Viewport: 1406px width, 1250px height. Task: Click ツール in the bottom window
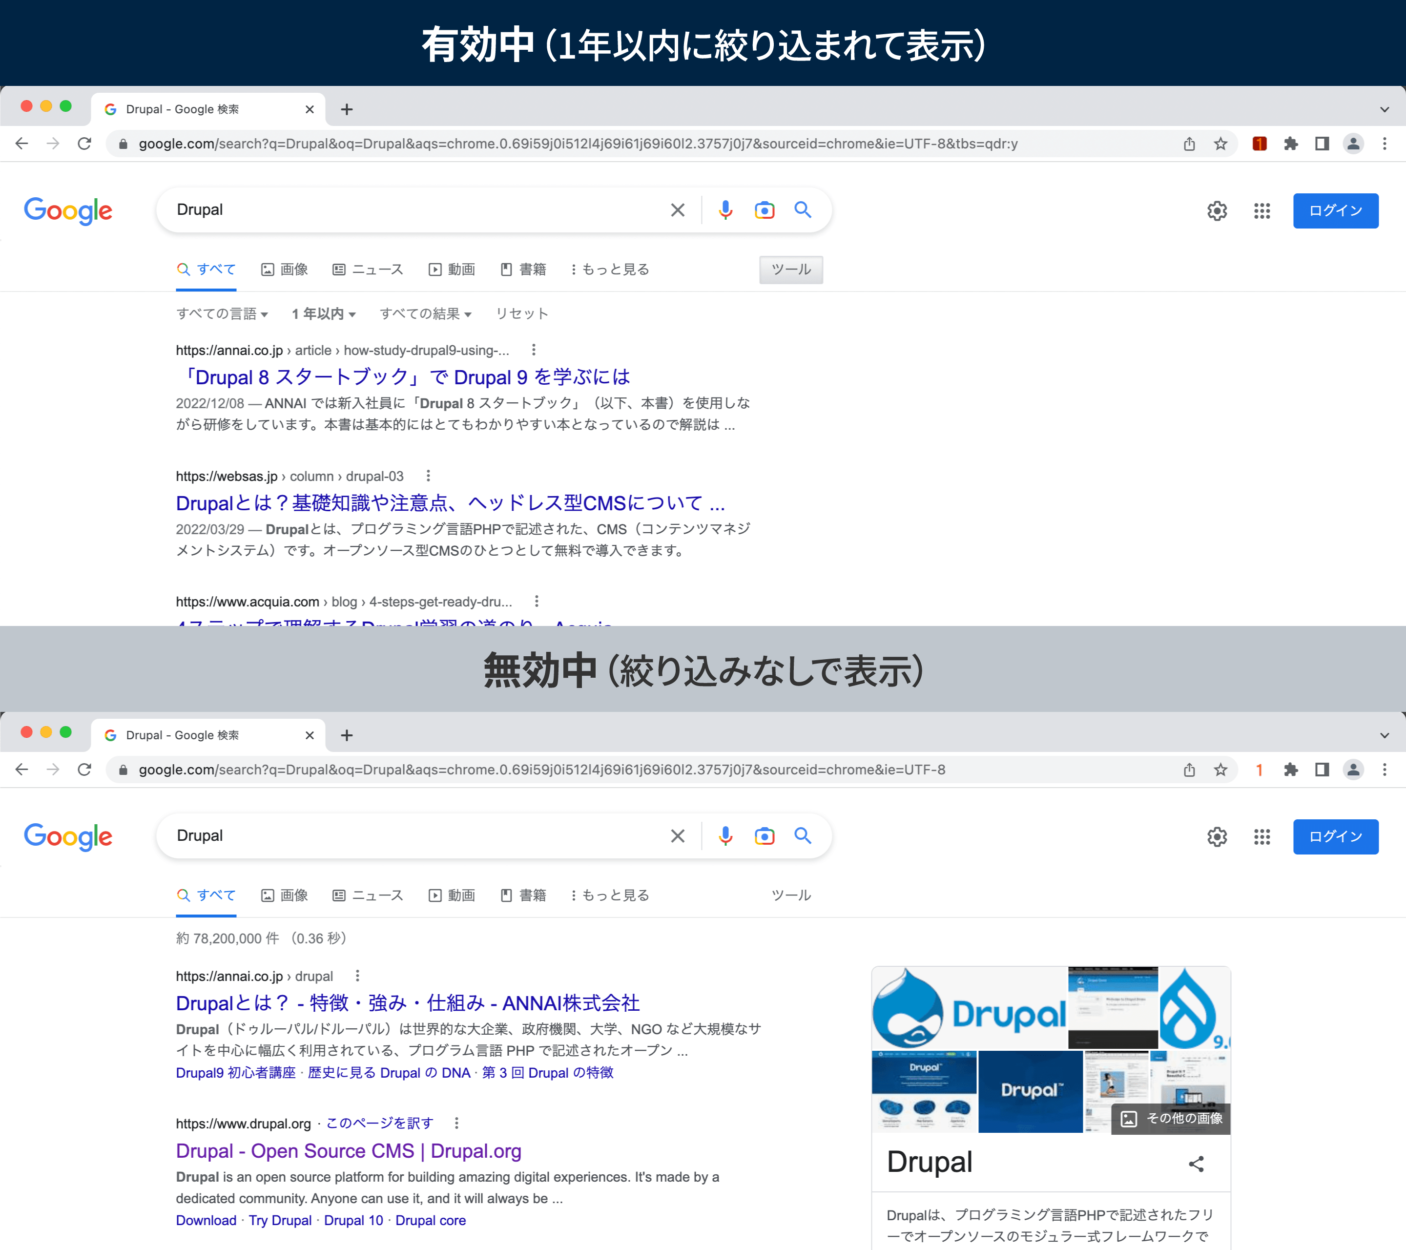(791, 895)
